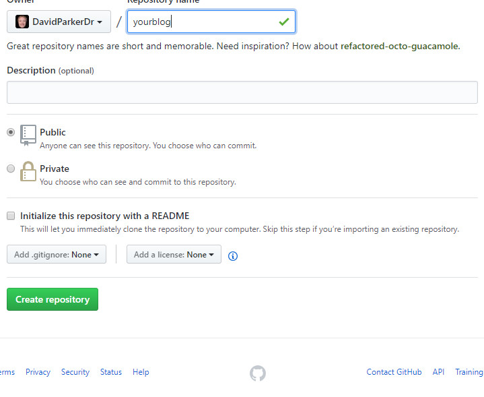Click the Private label text
The height and width of the screenshot is (397, 484).
click(55, 169)
